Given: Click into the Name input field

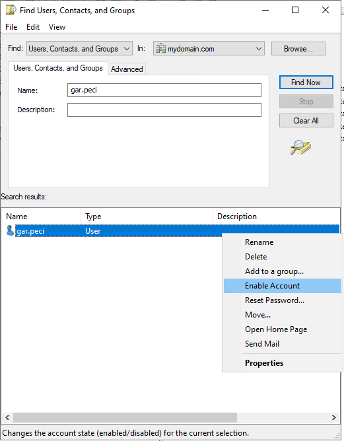Looking at the screenshot, I should coord(164,90).
